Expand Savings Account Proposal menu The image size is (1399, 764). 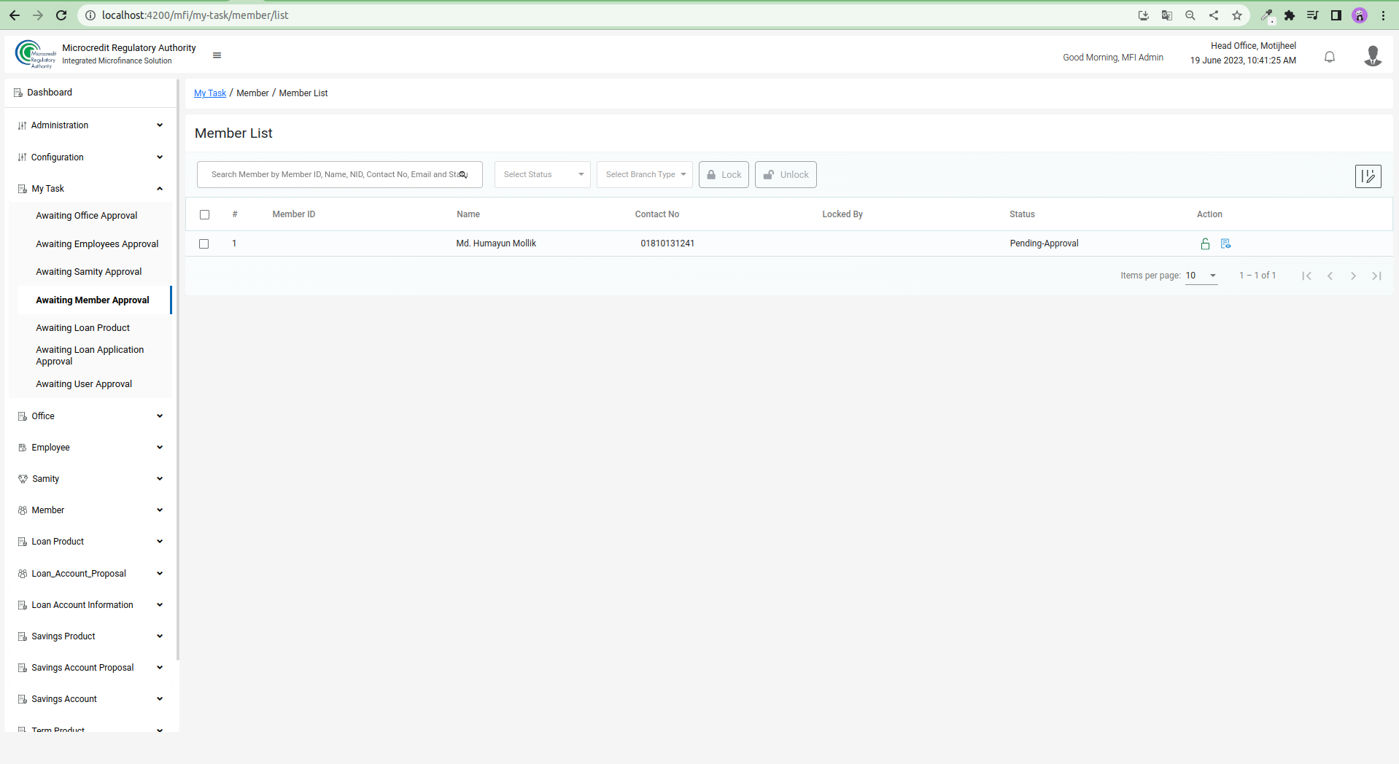(x=90, y=668)
